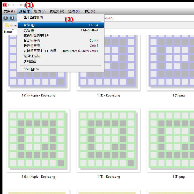Select the purple 1 (1).png thumbnail
Screen dimensions: 194x194
tap(171, 62)
